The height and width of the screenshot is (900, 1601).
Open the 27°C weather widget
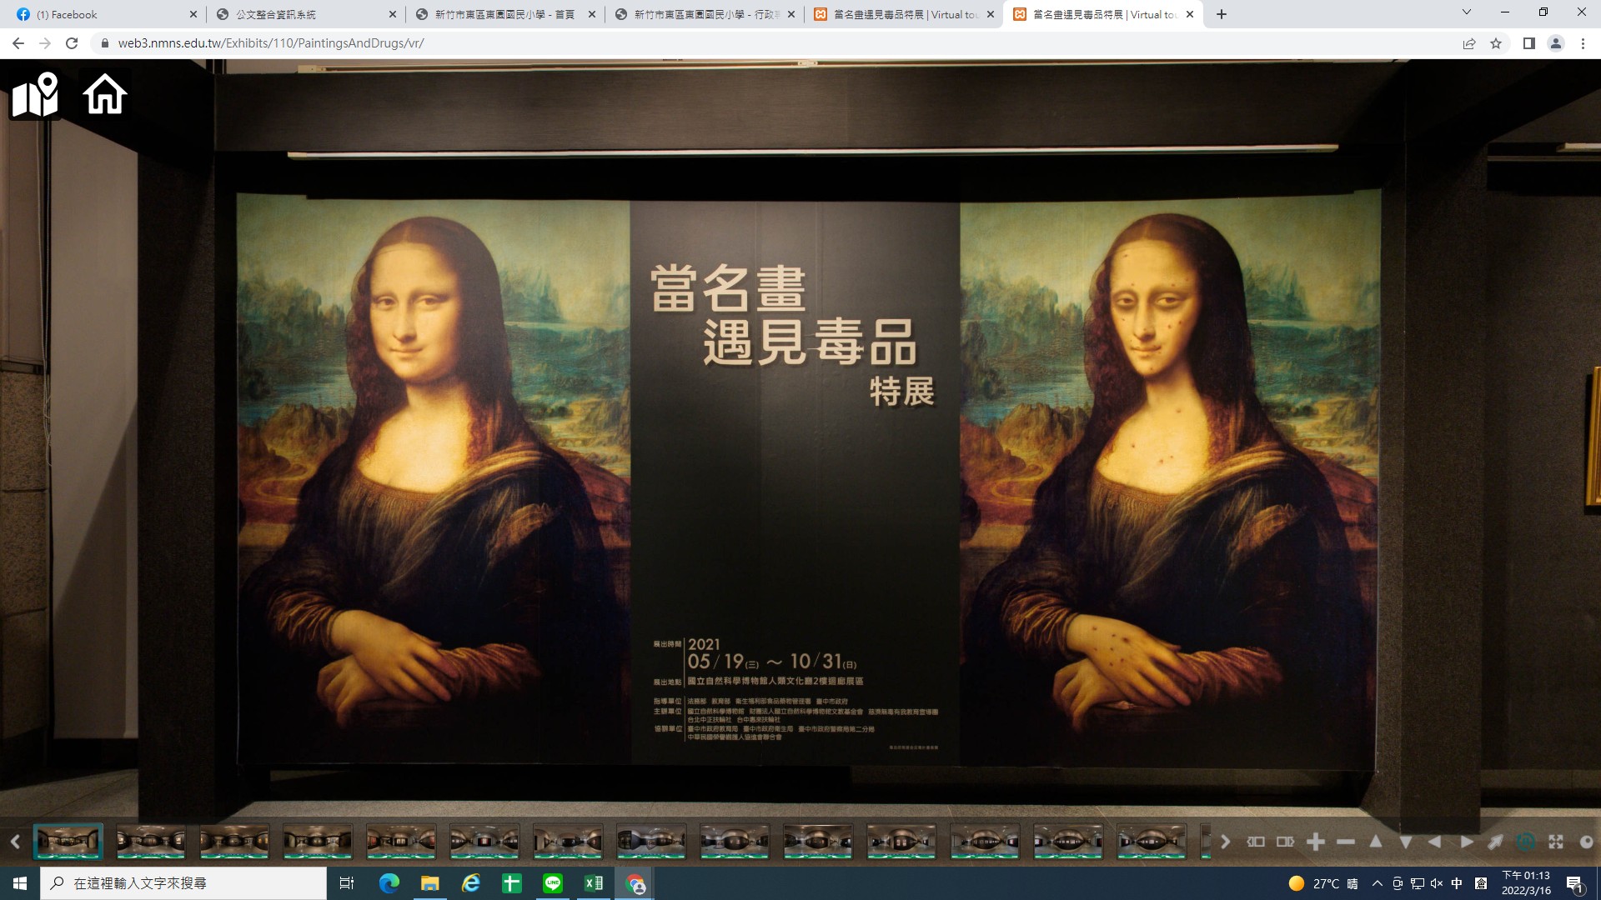pyautogui.click(x=1323, y=883)
